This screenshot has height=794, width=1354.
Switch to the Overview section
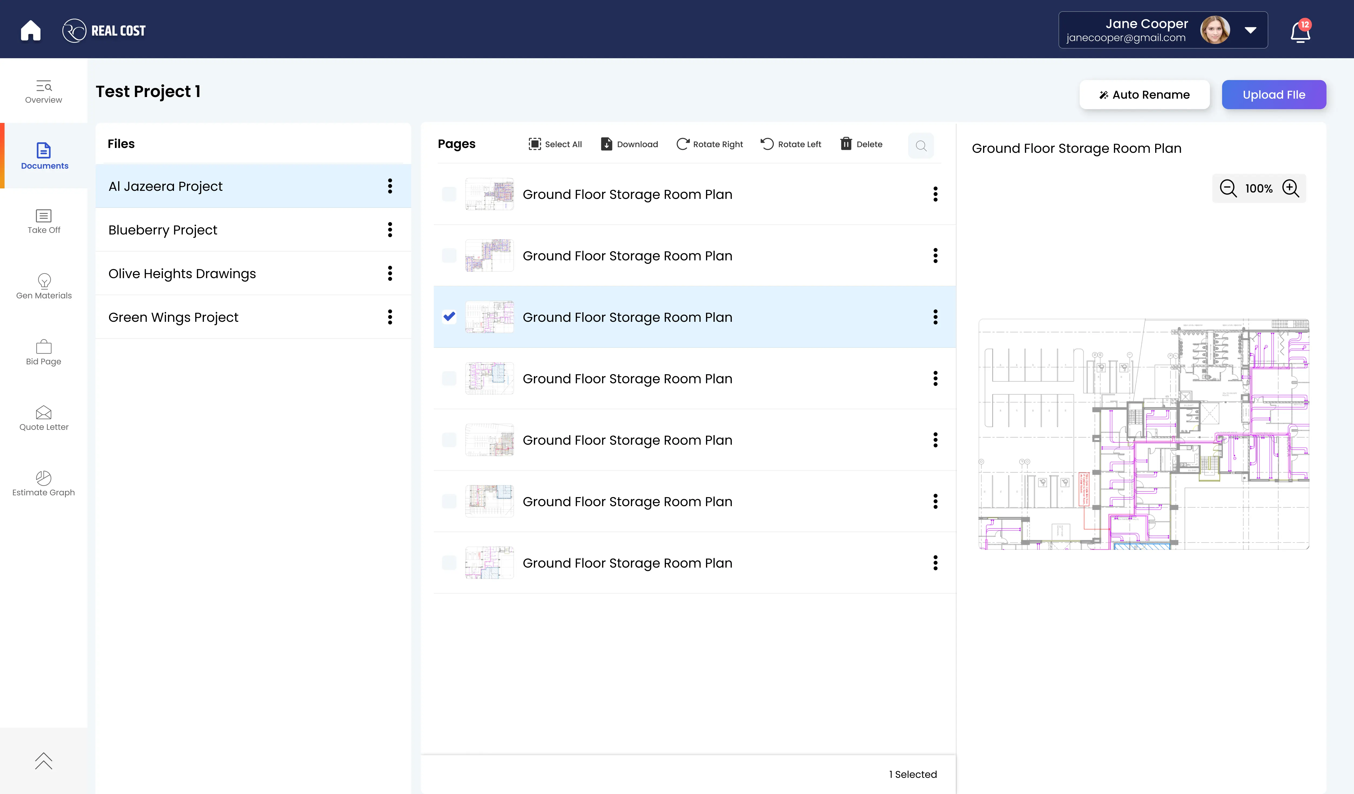click(x=43, y=91)
